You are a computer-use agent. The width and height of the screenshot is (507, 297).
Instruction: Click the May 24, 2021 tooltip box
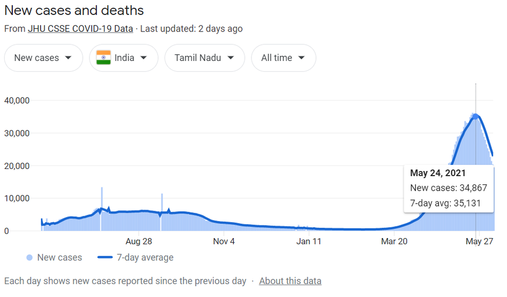448,189
